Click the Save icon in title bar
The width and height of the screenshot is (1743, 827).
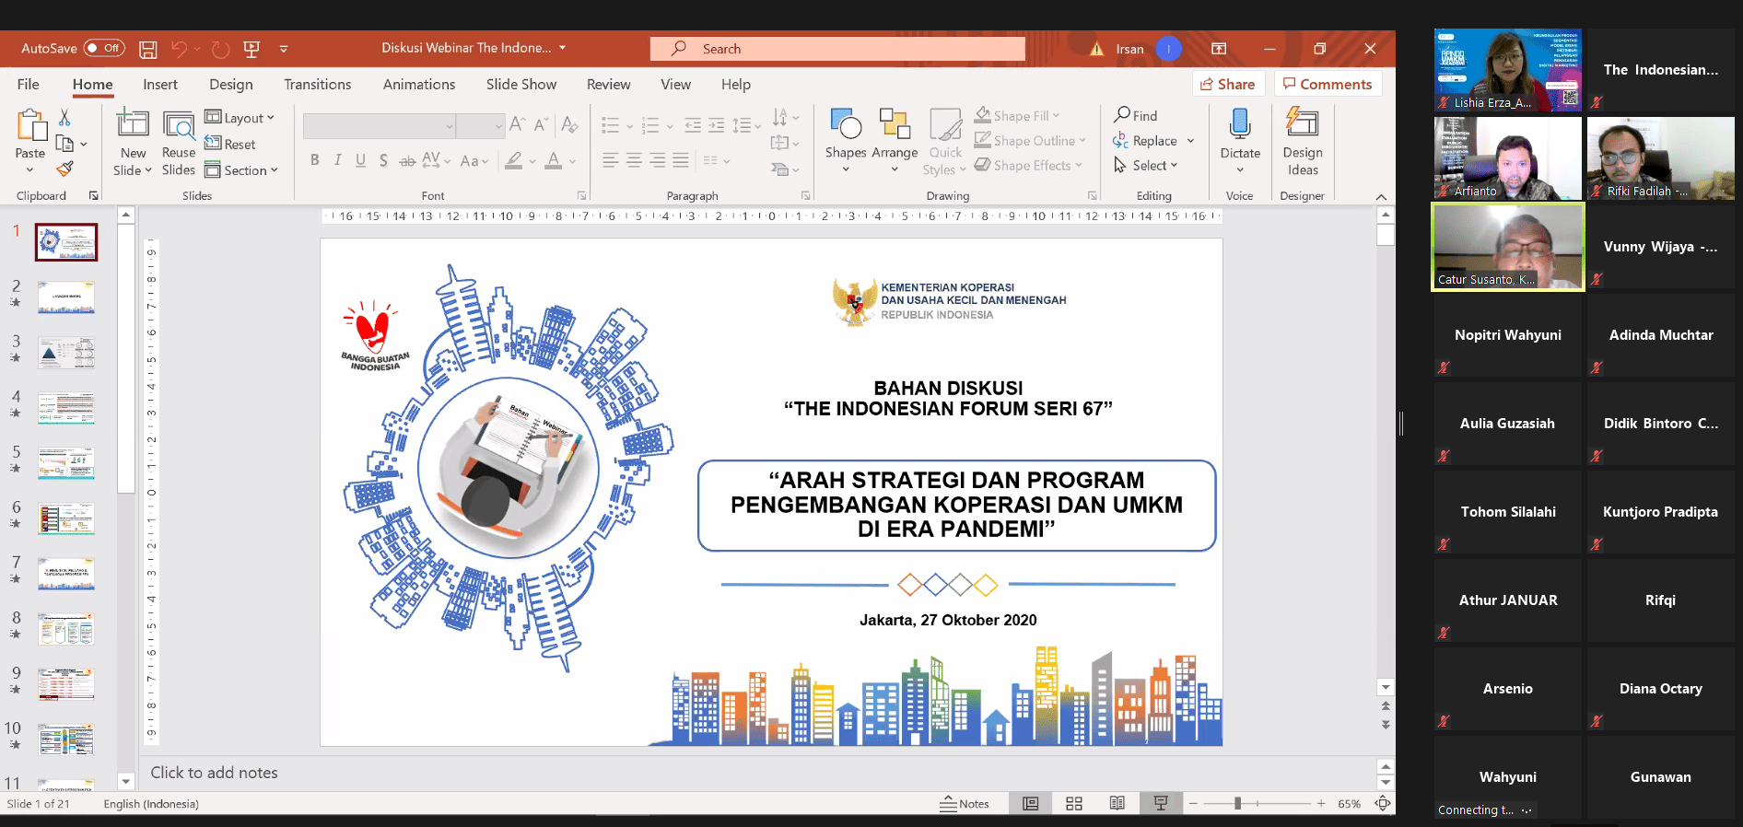(147, 49)
